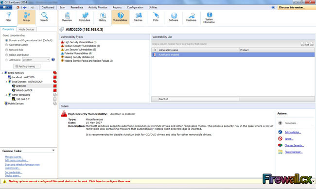Viewport: 316px width, 189px height.
Task: Click the Manage agents link
Action: coord(14,157)
